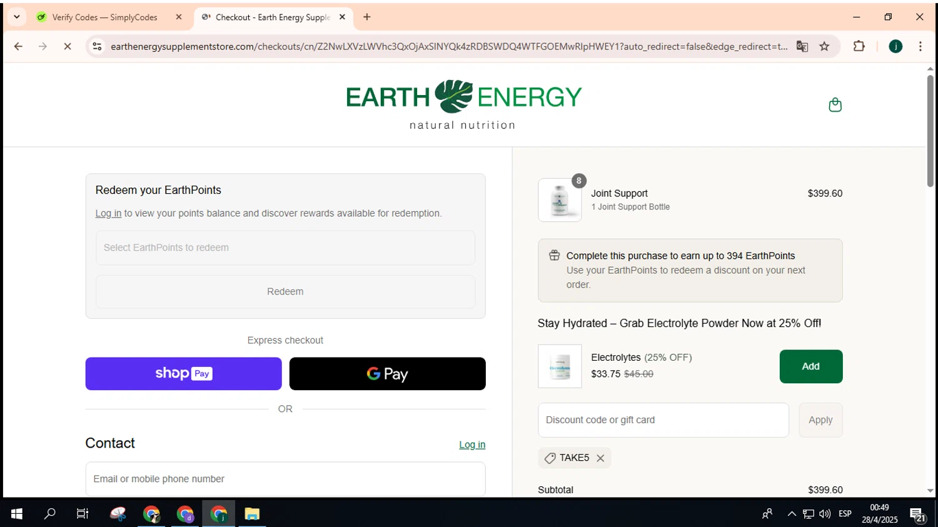Click the page vertical scrollbar
The width and height of the screenshot is (938, 527).
click(x=930, y=130)
